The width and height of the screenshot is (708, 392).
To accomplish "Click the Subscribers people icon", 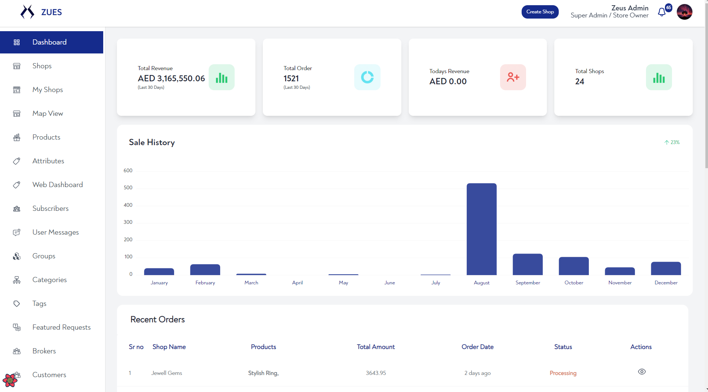I will coord(17,209).
